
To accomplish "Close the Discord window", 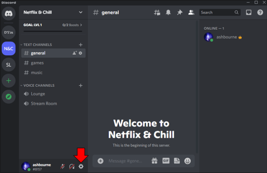I will tap(264, 2).
